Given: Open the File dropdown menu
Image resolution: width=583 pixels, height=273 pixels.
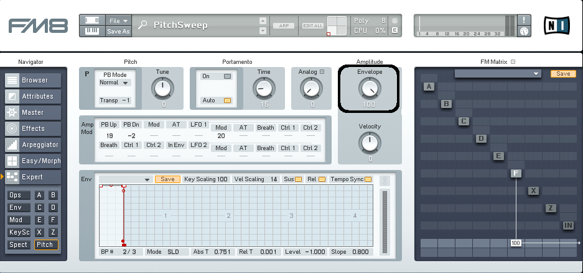Looking at the screenshot, I should (x=118, y=20).
